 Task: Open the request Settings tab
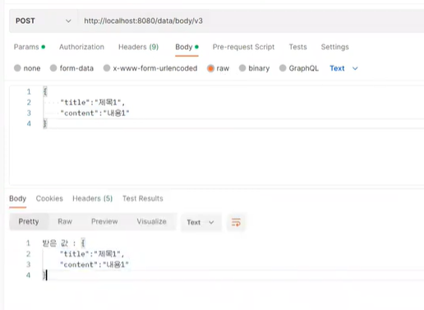334,47
